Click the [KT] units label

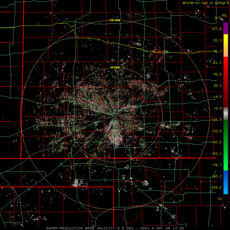tap(218, 18)
